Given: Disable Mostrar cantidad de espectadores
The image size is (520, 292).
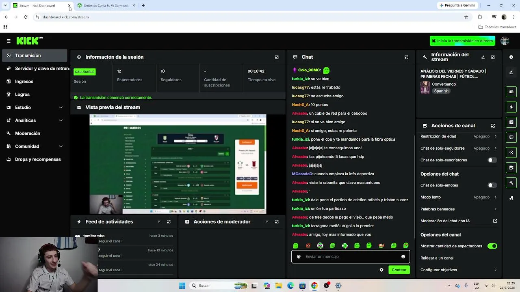Looking at the screenshot, I should (x=492, y=246).
